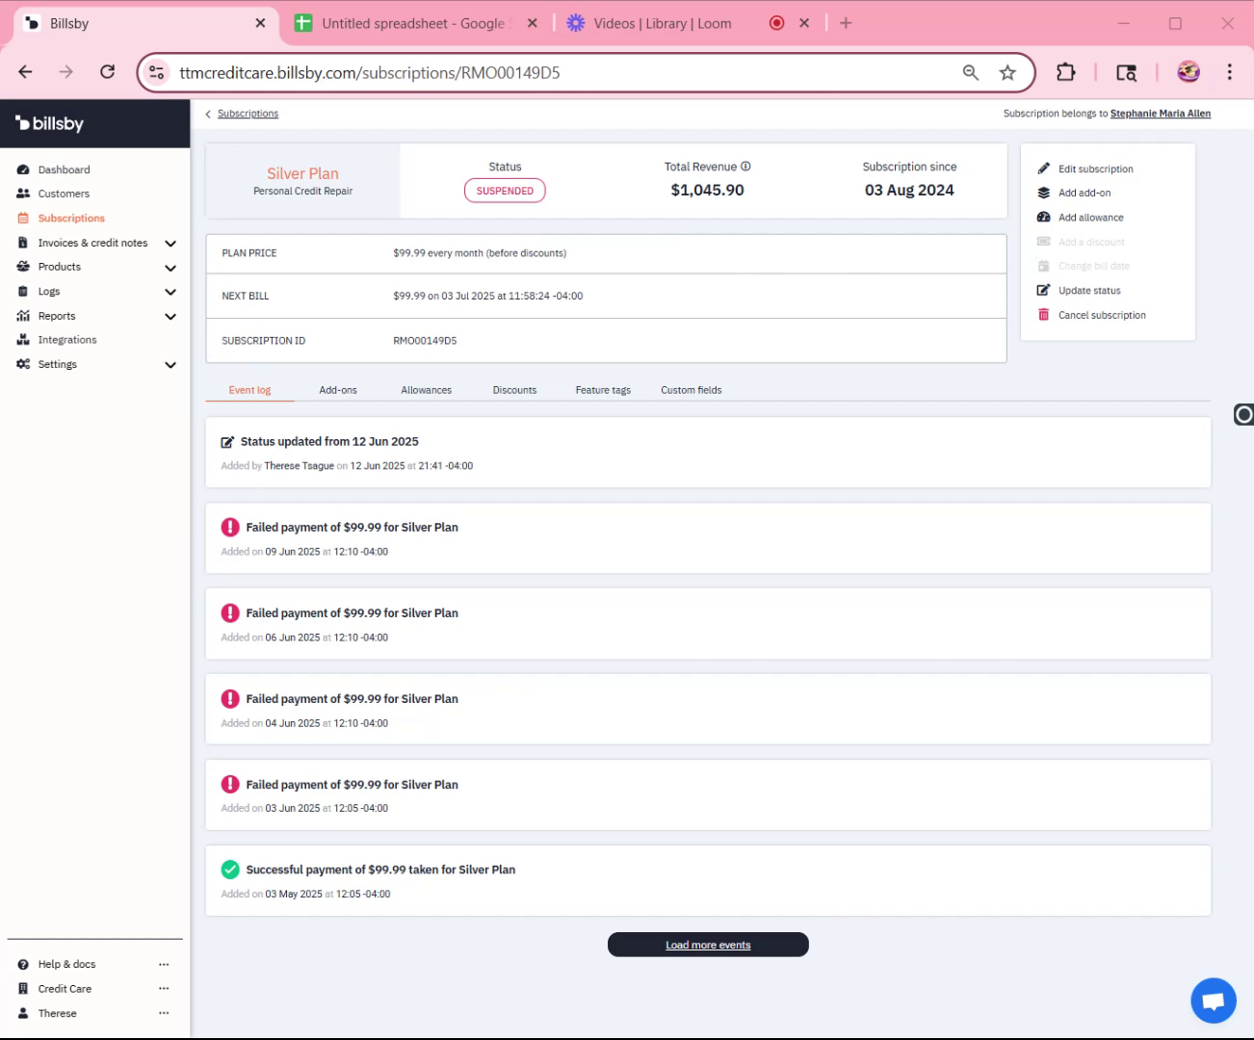Click the Edit subscription action
The height and width of the screenshot is (1040, 1254).
(1095, 169)
